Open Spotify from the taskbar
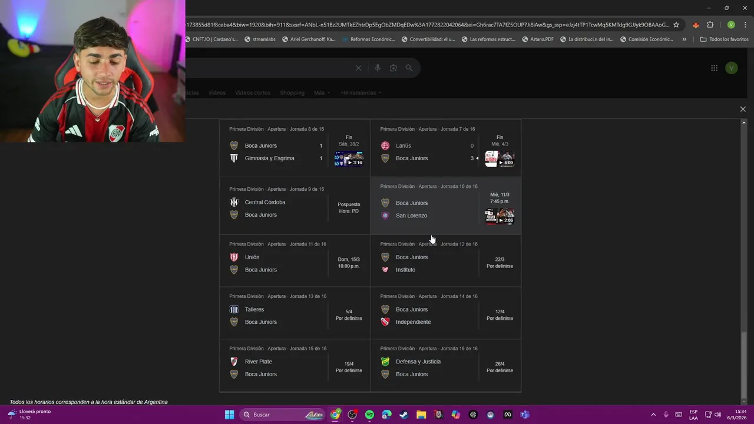 (369, 415)
